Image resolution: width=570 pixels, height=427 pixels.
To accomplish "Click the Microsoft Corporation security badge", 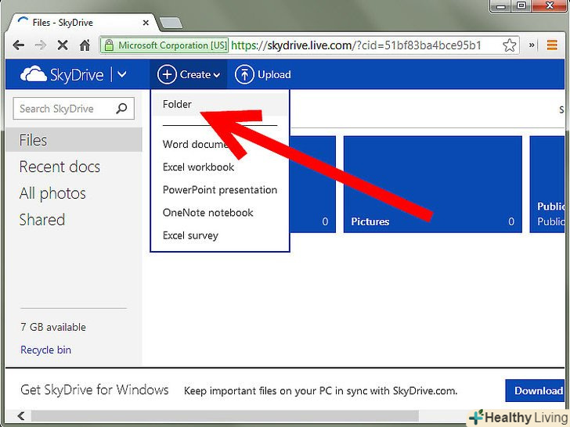I will click(164, 45).
